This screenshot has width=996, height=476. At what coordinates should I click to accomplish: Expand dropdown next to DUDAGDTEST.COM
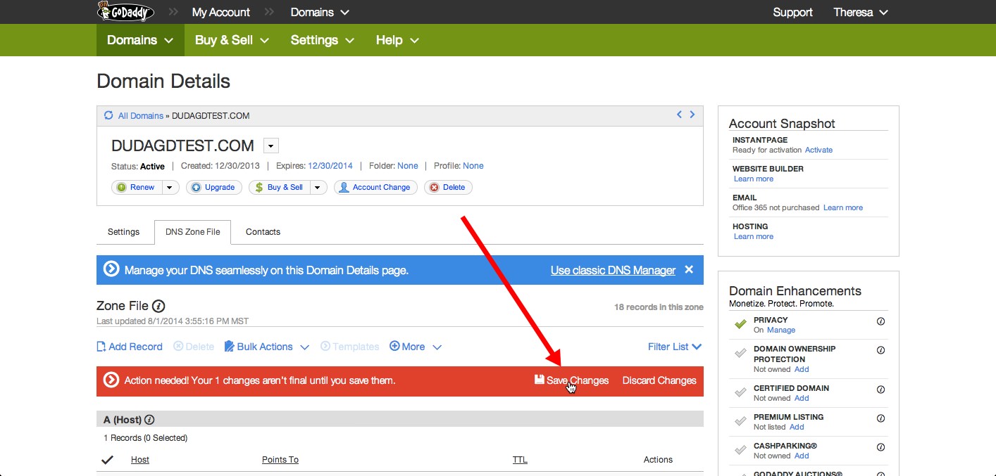271,146
